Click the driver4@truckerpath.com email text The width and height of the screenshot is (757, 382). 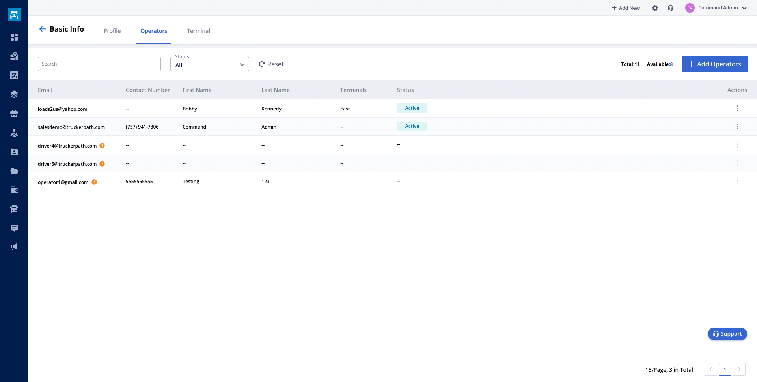click(x=67, y=146)
